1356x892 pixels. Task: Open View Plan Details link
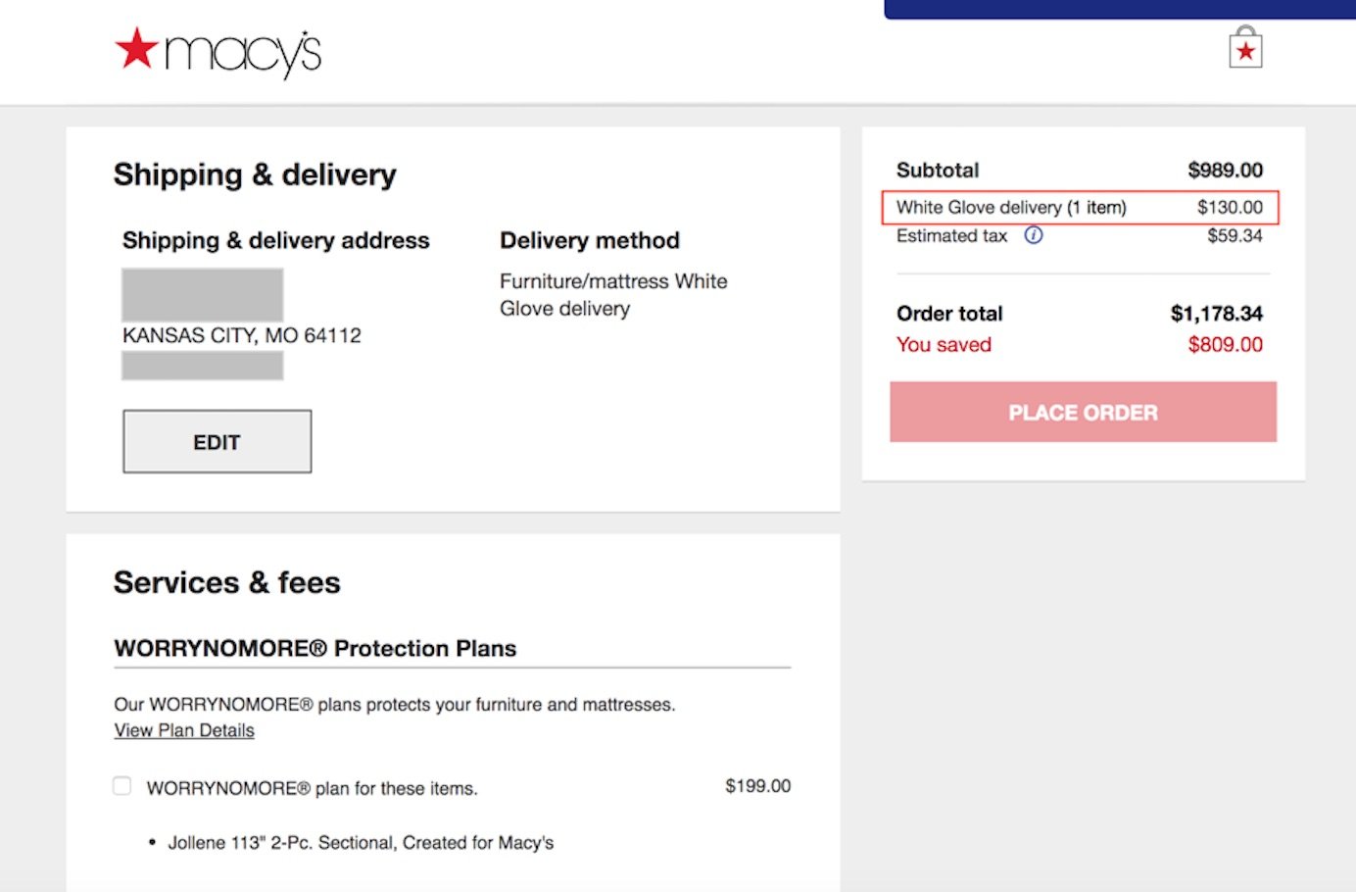183,730
